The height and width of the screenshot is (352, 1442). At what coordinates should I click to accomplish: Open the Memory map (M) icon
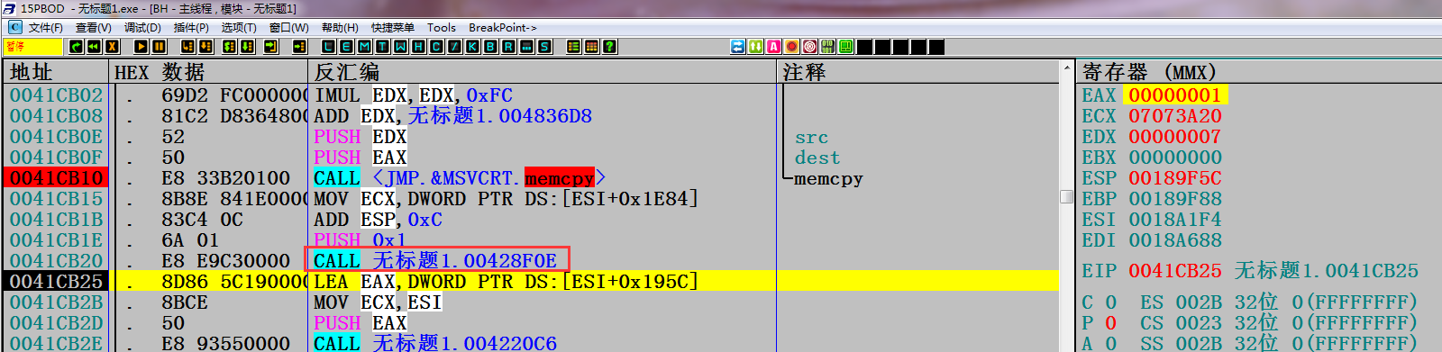pyautogui.click(x=364, y=46)
